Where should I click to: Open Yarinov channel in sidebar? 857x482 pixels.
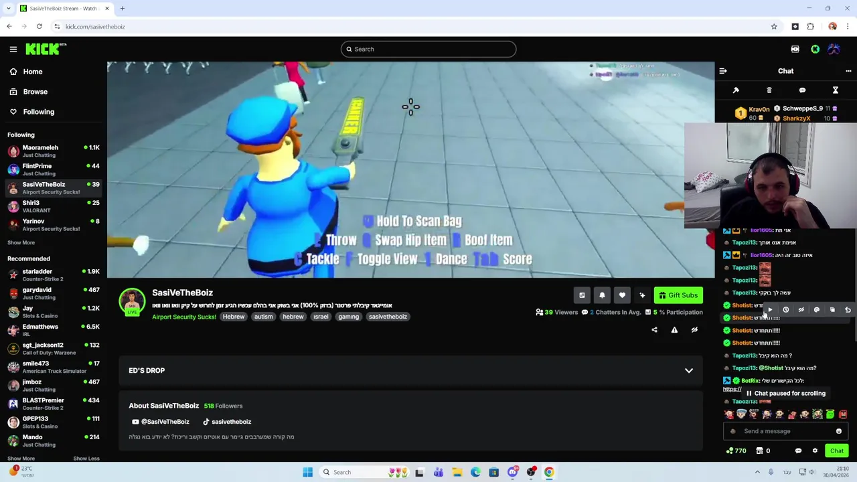[54, 225]
